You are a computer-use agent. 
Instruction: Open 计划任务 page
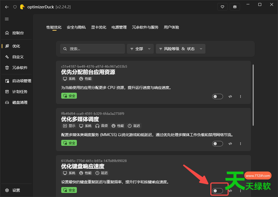[x=16, y=92]
